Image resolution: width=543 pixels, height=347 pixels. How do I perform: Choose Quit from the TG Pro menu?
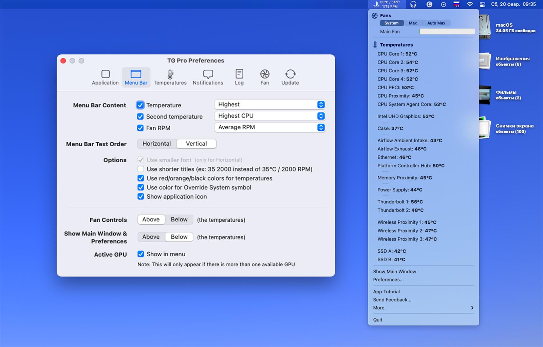tap(378, 320)
